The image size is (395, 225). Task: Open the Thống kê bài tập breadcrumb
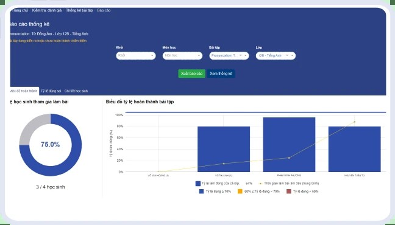pyautogui.click(x=79, y=10)
